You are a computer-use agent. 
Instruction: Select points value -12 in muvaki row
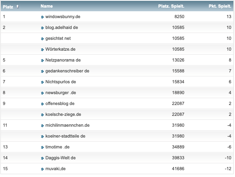coord(228,169)
